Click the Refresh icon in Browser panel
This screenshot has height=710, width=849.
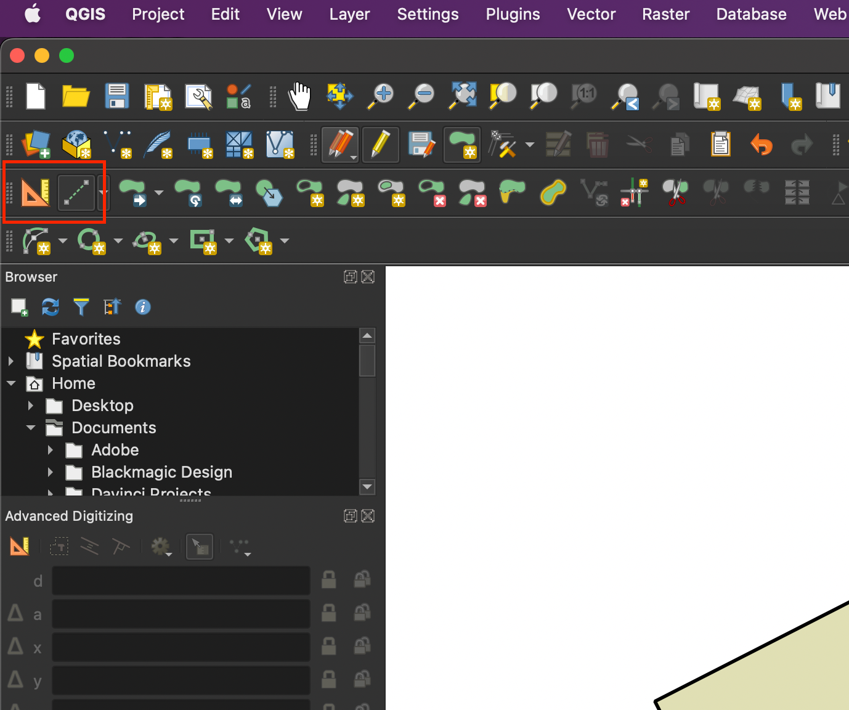pyautogui.click(x=51, y=307)
